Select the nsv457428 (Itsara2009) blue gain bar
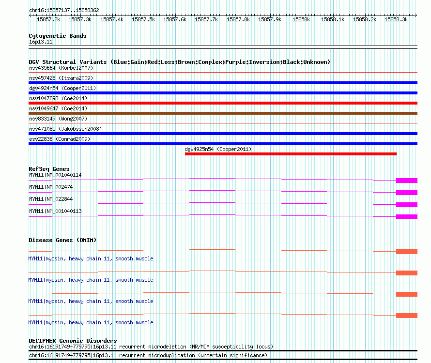 pos(223,83)
